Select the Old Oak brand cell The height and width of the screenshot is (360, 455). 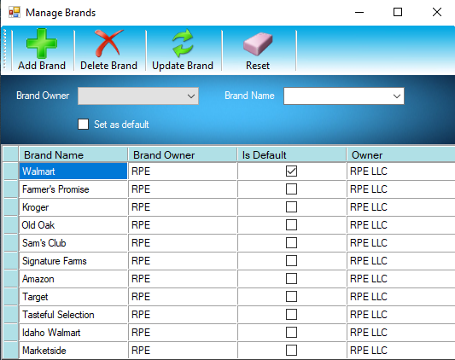pos(73,225)
